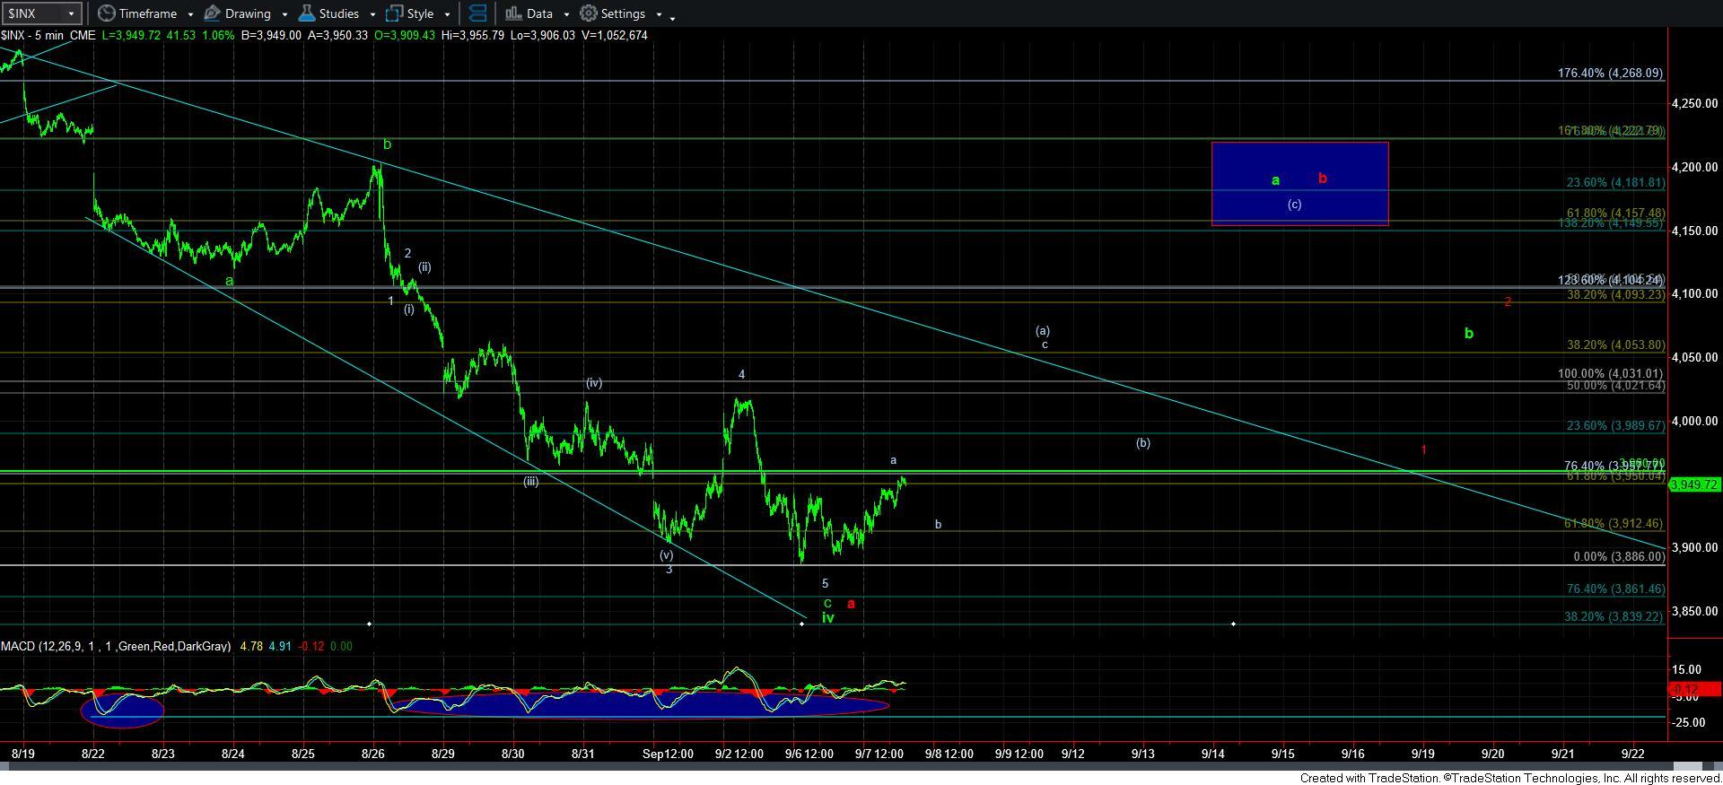The width and height of the screenshot is (1723, 785).
Task: Open the Style dropdown arrow
Action: pos(447,14)
